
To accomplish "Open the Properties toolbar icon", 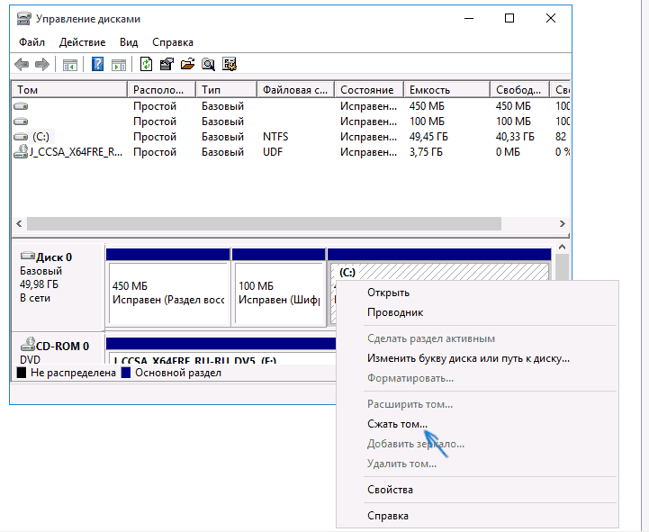I will (167, 64).
